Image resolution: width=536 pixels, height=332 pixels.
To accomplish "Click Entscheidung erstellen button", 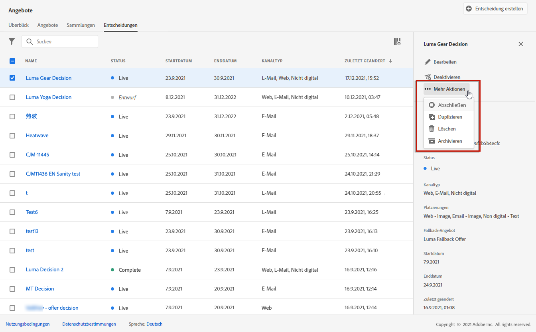I will click(495, 8).
